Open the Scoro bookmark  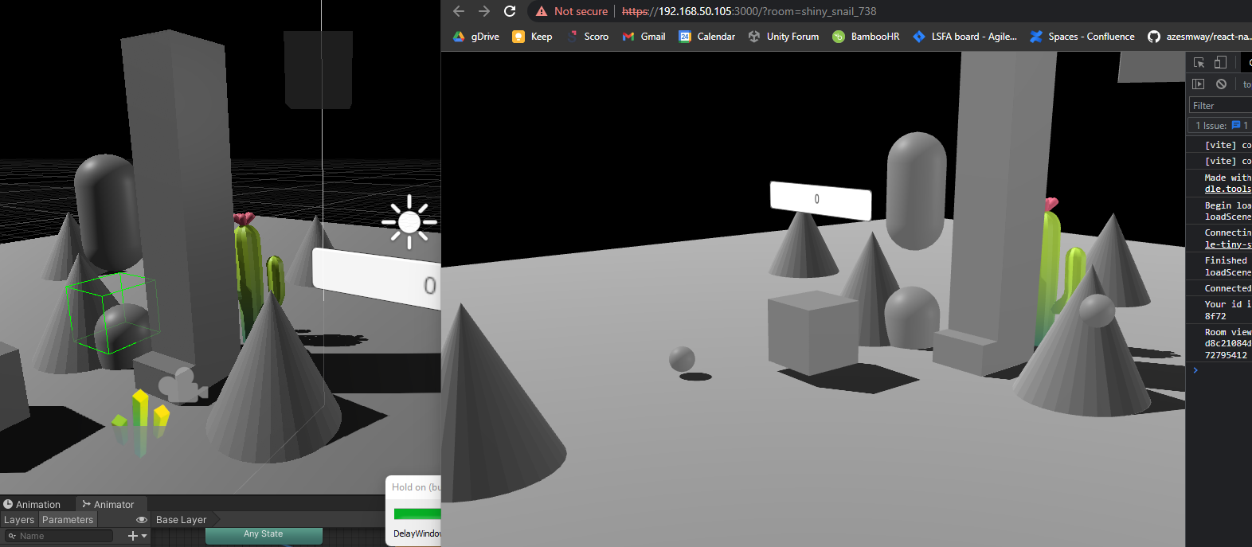tap(588, 37)
